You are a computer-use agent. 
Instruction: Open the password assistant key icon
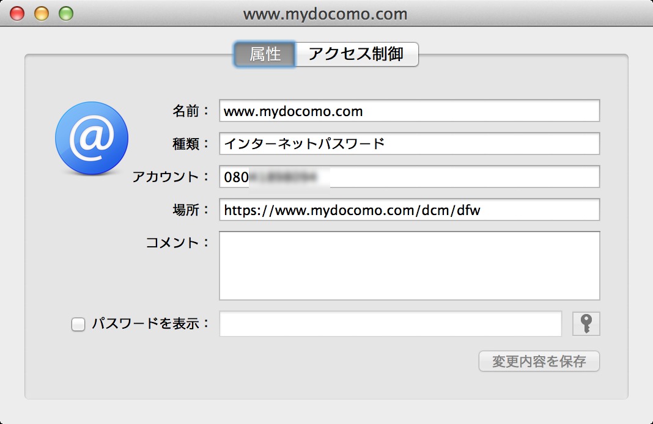(586, 323)
